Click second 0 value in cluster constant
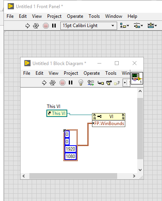 coord(67,142)
